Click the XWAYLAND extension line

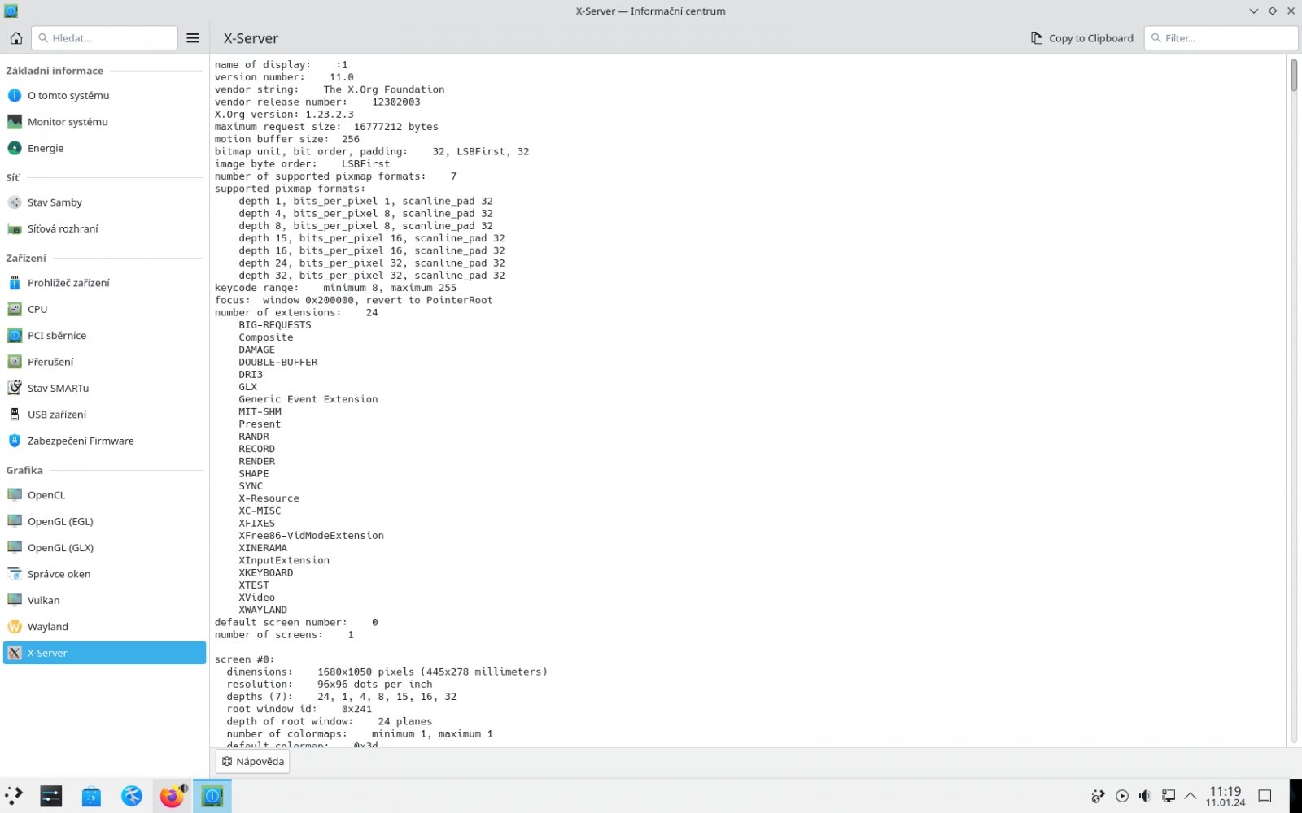tap(263, 610)
